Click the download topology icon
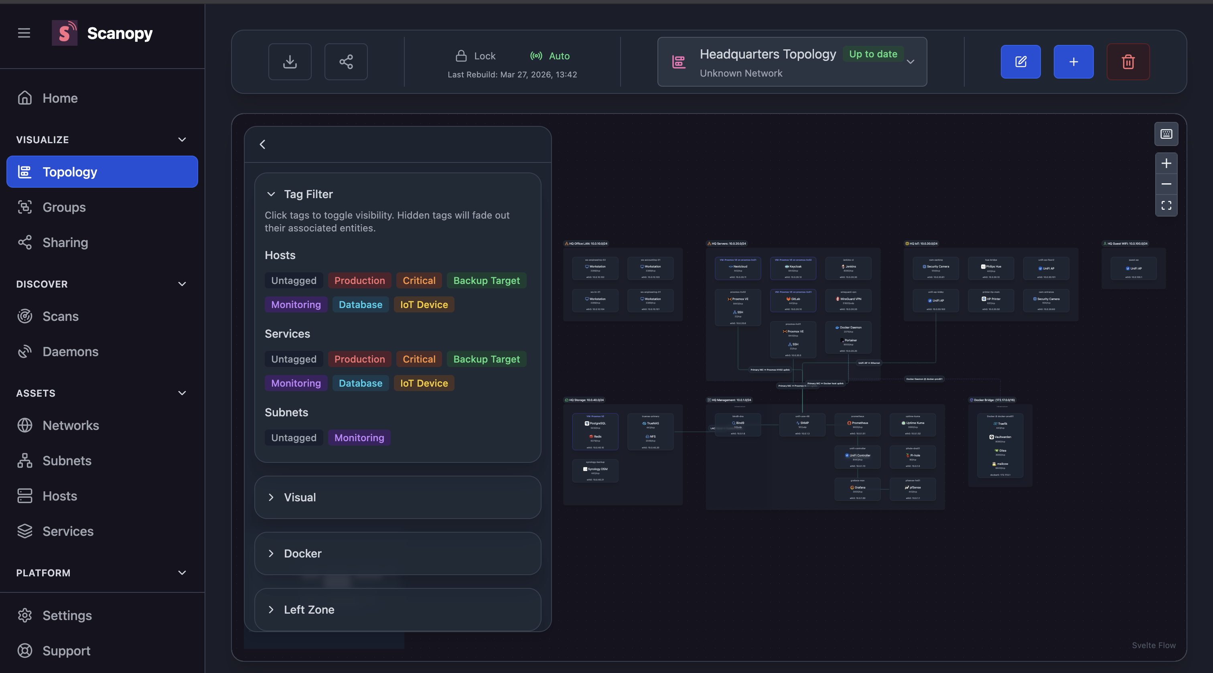Viewport: 1213px width, 673px height. click(x=290, y=62)
